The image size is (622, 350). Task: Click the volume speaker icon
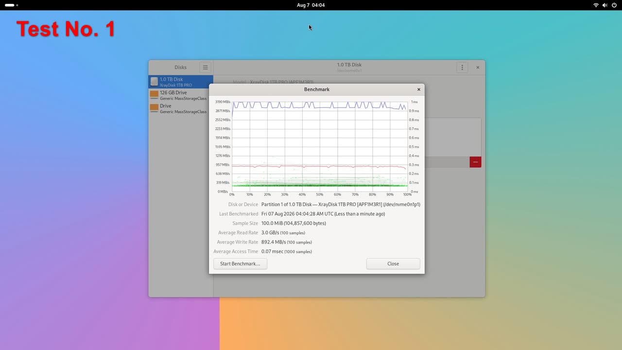coord(605,5)
